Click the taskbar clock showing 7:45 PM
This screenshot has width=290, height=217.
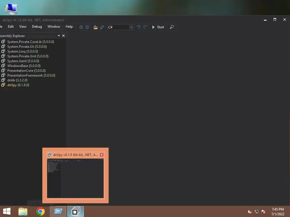[x=278, y=209]
